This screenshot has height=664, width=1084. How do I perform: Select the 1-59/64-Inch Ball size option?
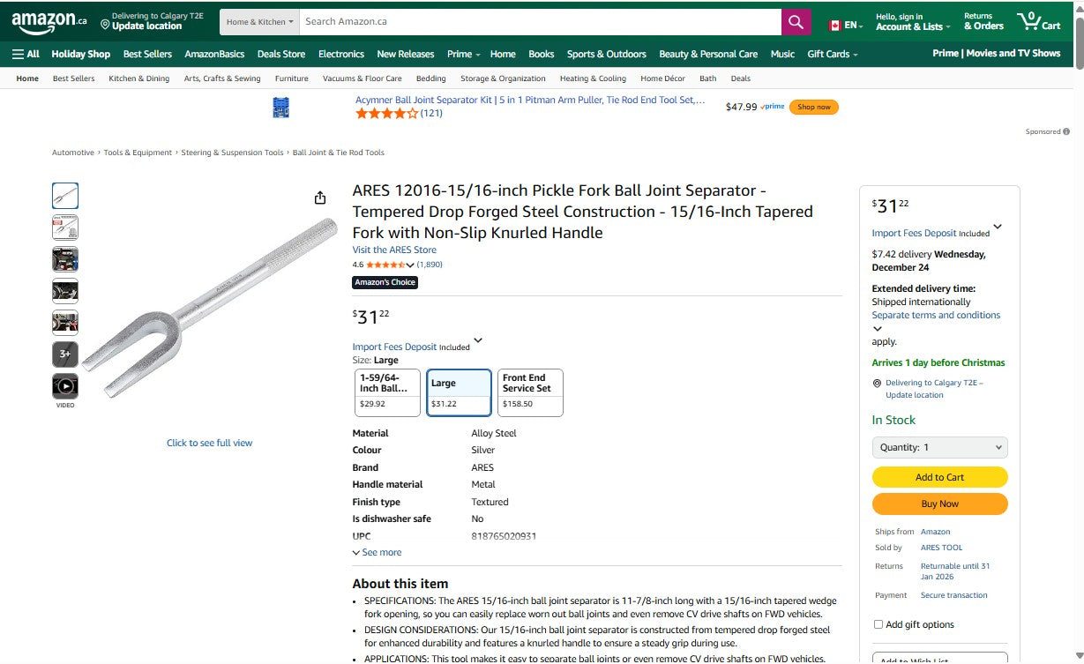pos(385,392)
